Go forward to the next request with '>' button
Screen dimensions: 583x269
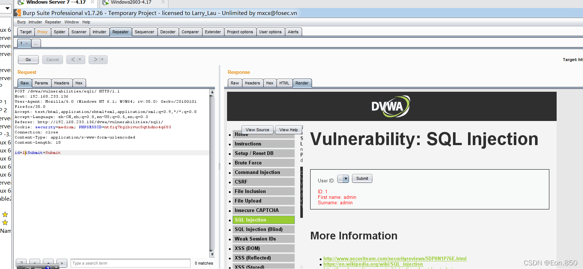point(95,60)
